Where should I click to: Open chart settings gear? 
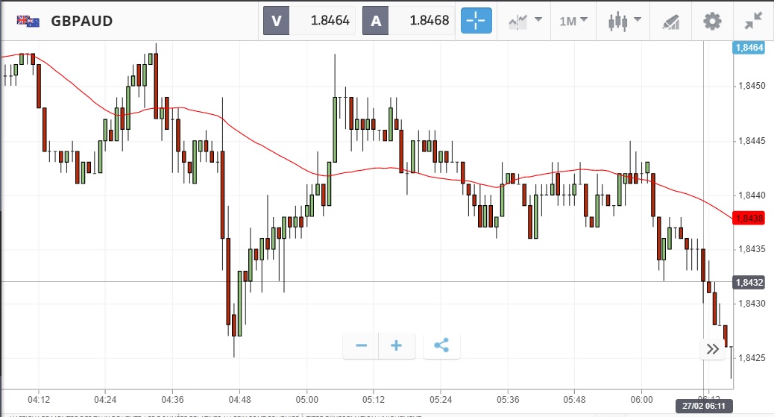(x=712, y=21)
